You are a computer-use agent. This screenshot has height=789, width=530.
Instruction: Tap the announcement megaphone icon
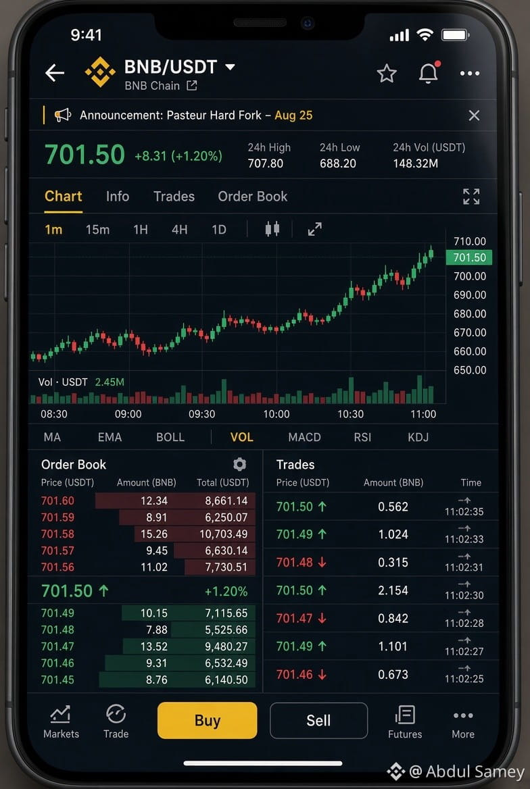click(x=62, y=116)
